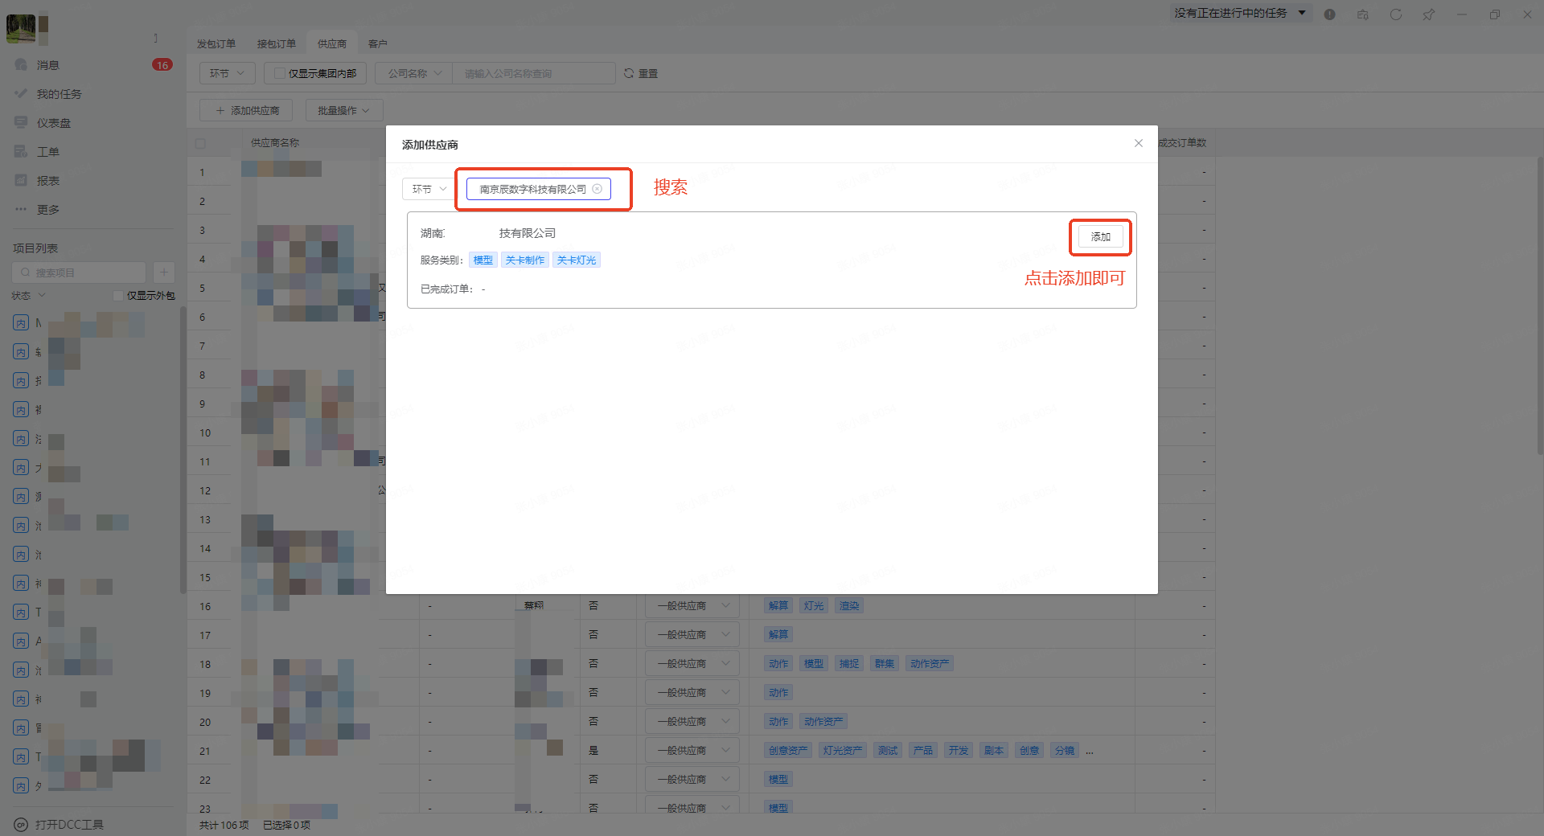
Task: Open 仪表盘 in the sidebar
Action: (x=54, y=123)
